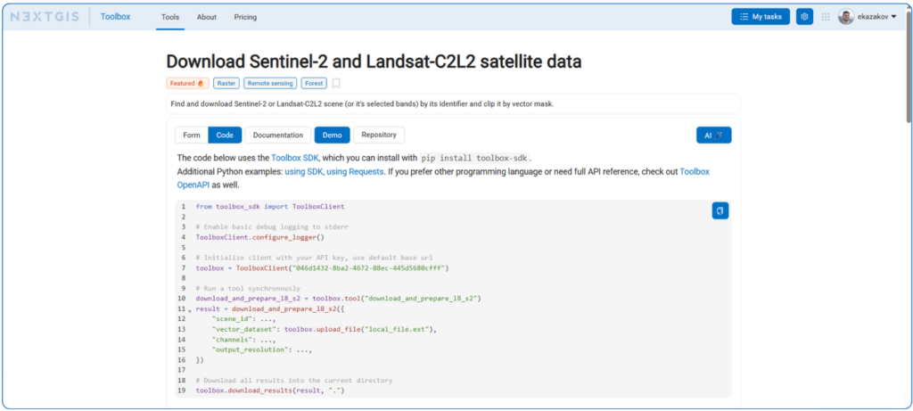Image resolution: width=913 pixels, height=411 pixels.
Task: Click the import statement on line 1
Action: (x=270, y=207)
